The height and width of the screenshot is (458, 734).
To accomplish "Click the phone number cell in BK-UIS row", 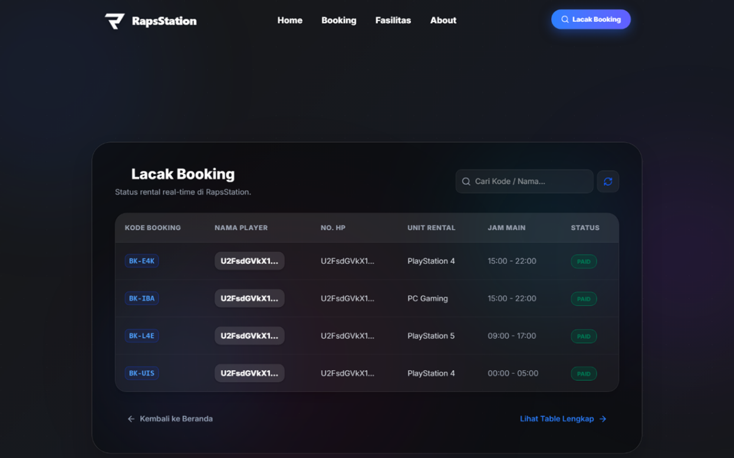I will pyautogui.click(x=347, y=373).
